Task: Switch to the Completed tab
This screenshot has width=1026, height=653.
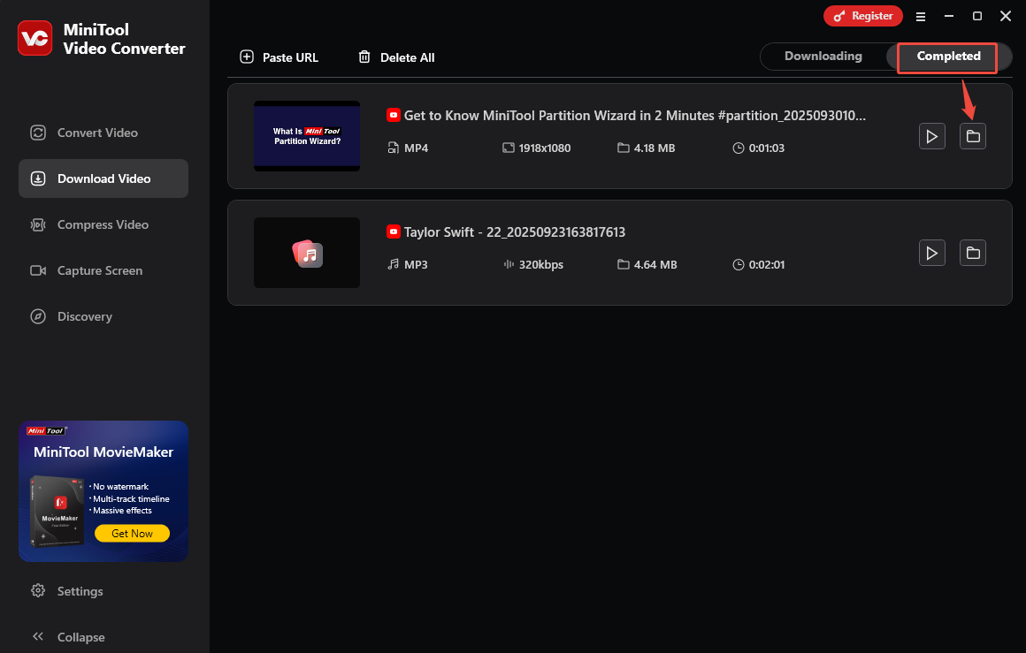Action: pyautogui.click(x=948, y=57)
